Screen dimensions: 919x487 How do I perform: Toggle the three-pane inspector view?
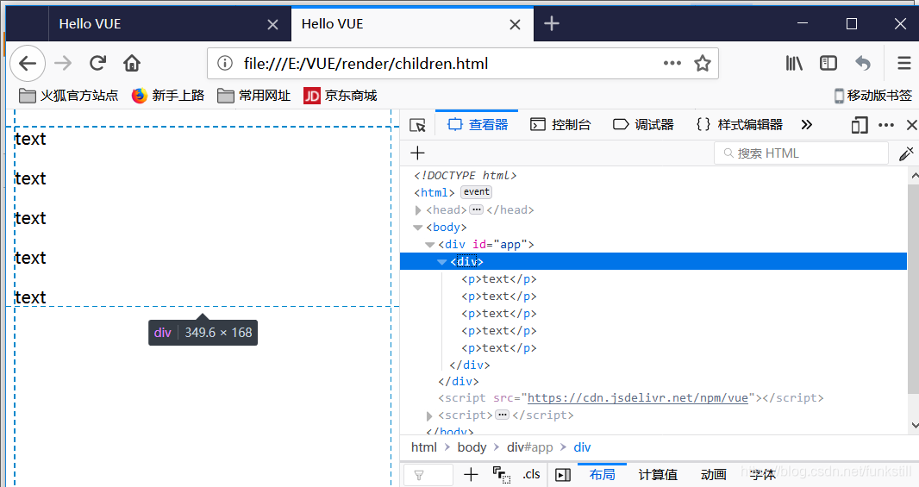563,475
